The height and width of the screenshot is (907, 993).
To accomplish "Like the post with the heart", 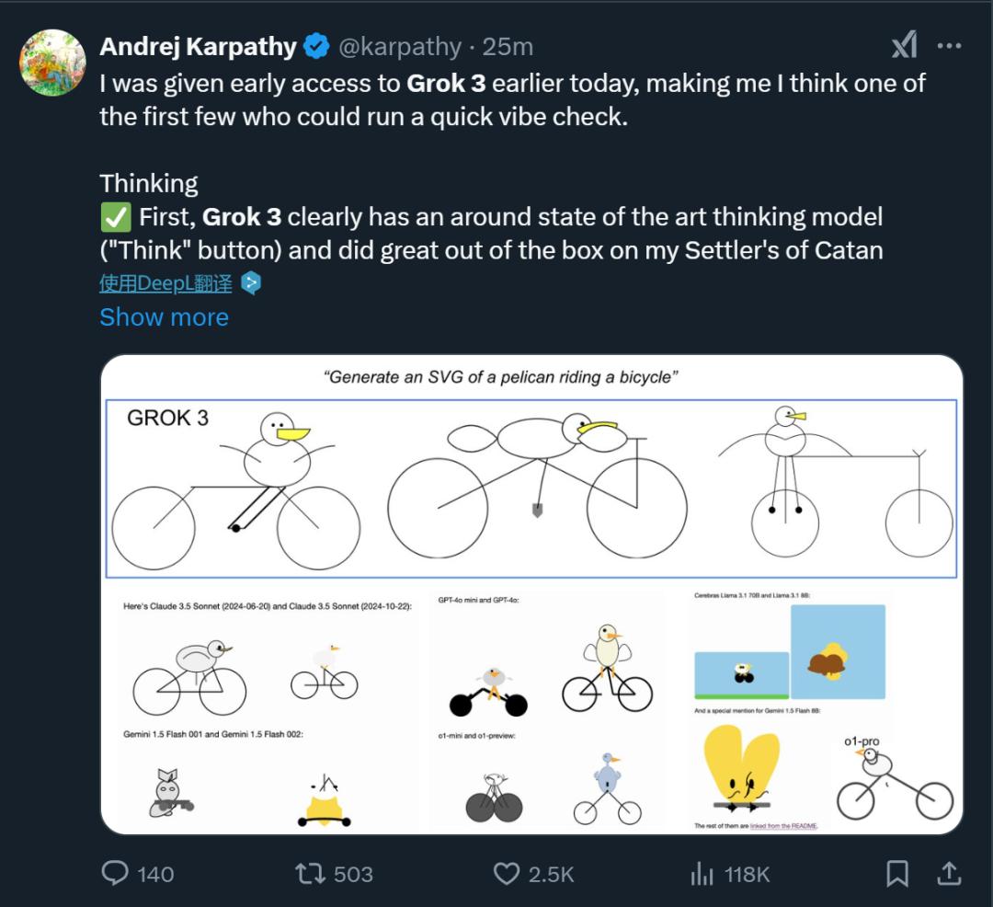I will coord(507,873).
